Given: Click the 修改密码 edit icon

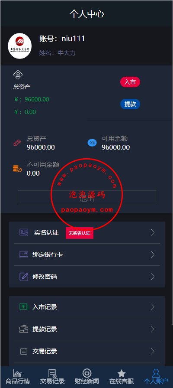Looking at the screenshot, I should pyautogui.click(x=24, y=277).
